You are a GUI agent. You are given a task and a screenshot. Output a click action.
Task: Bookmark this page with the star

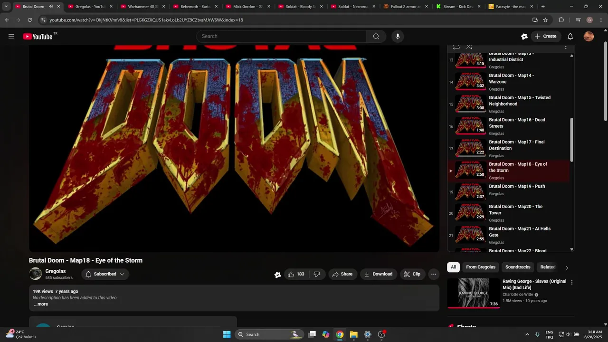tap(545, 20)
